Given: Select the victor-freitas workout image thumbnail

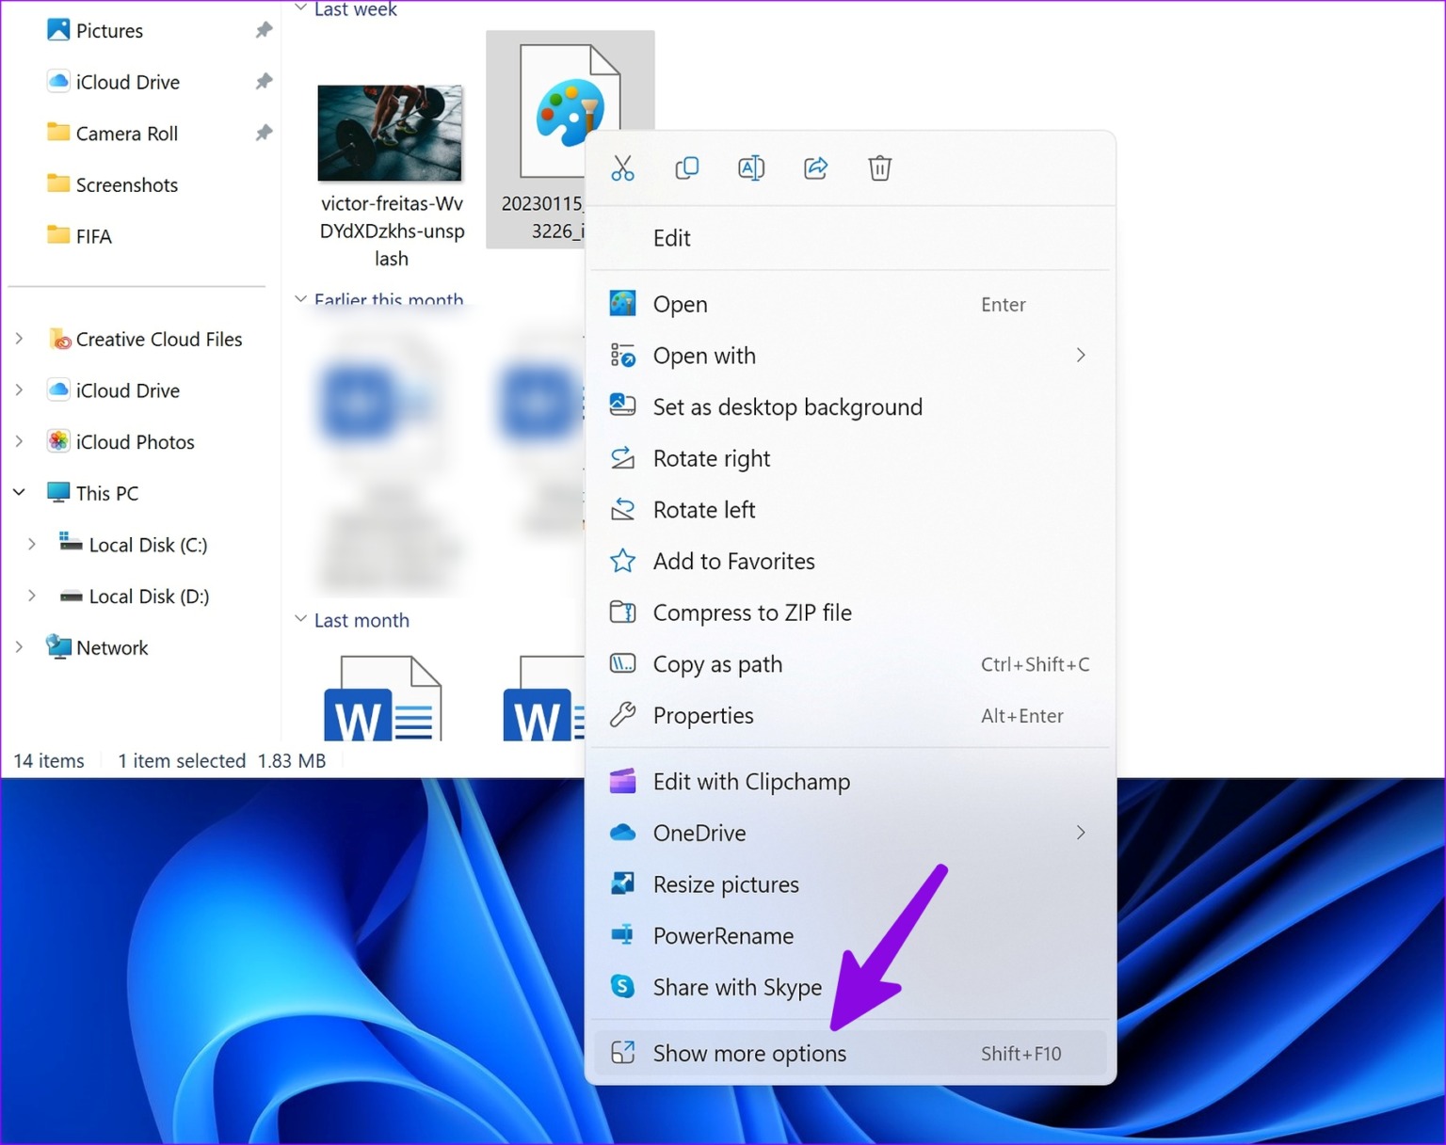Looking at the screenshot, I should pos(390,133).
